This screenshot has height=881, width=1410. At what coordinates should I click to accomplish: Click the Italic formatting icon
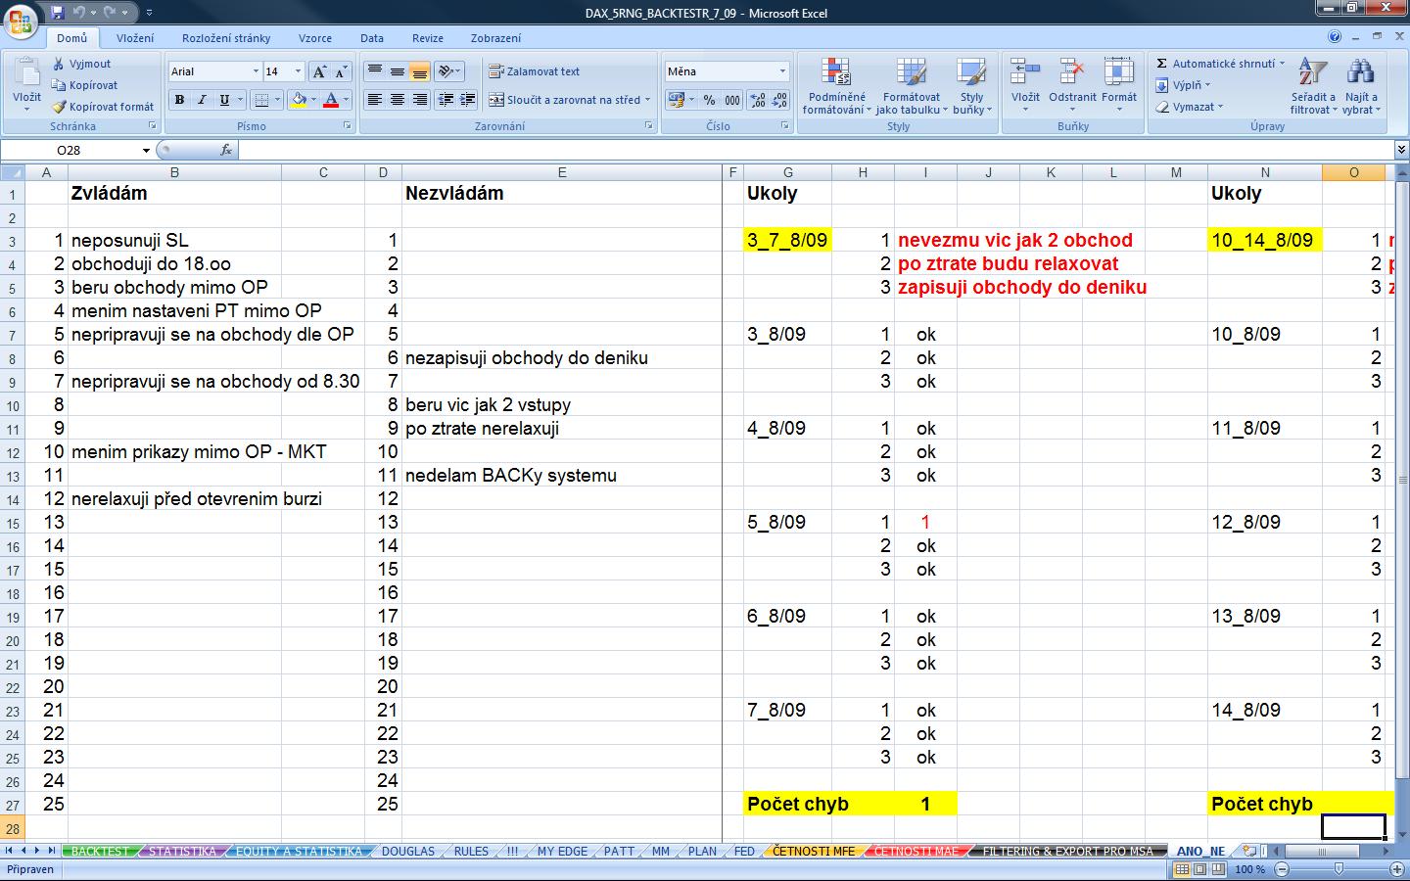point(202,100)
